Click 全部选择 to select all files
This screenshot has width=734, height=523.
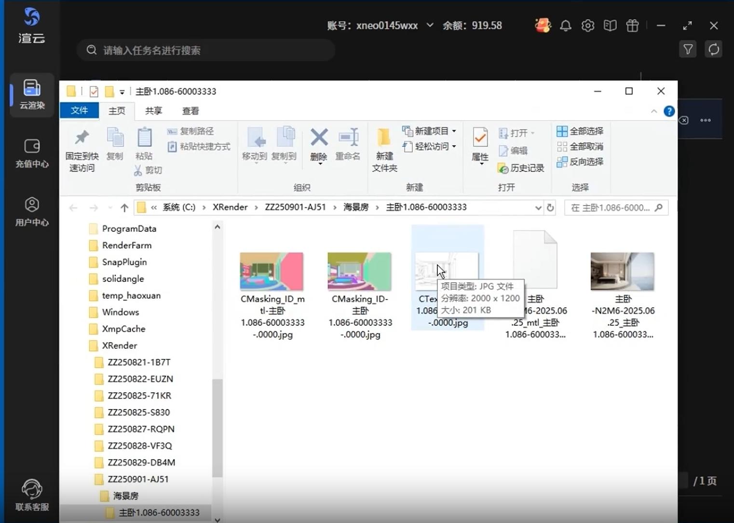coord(580,131)
